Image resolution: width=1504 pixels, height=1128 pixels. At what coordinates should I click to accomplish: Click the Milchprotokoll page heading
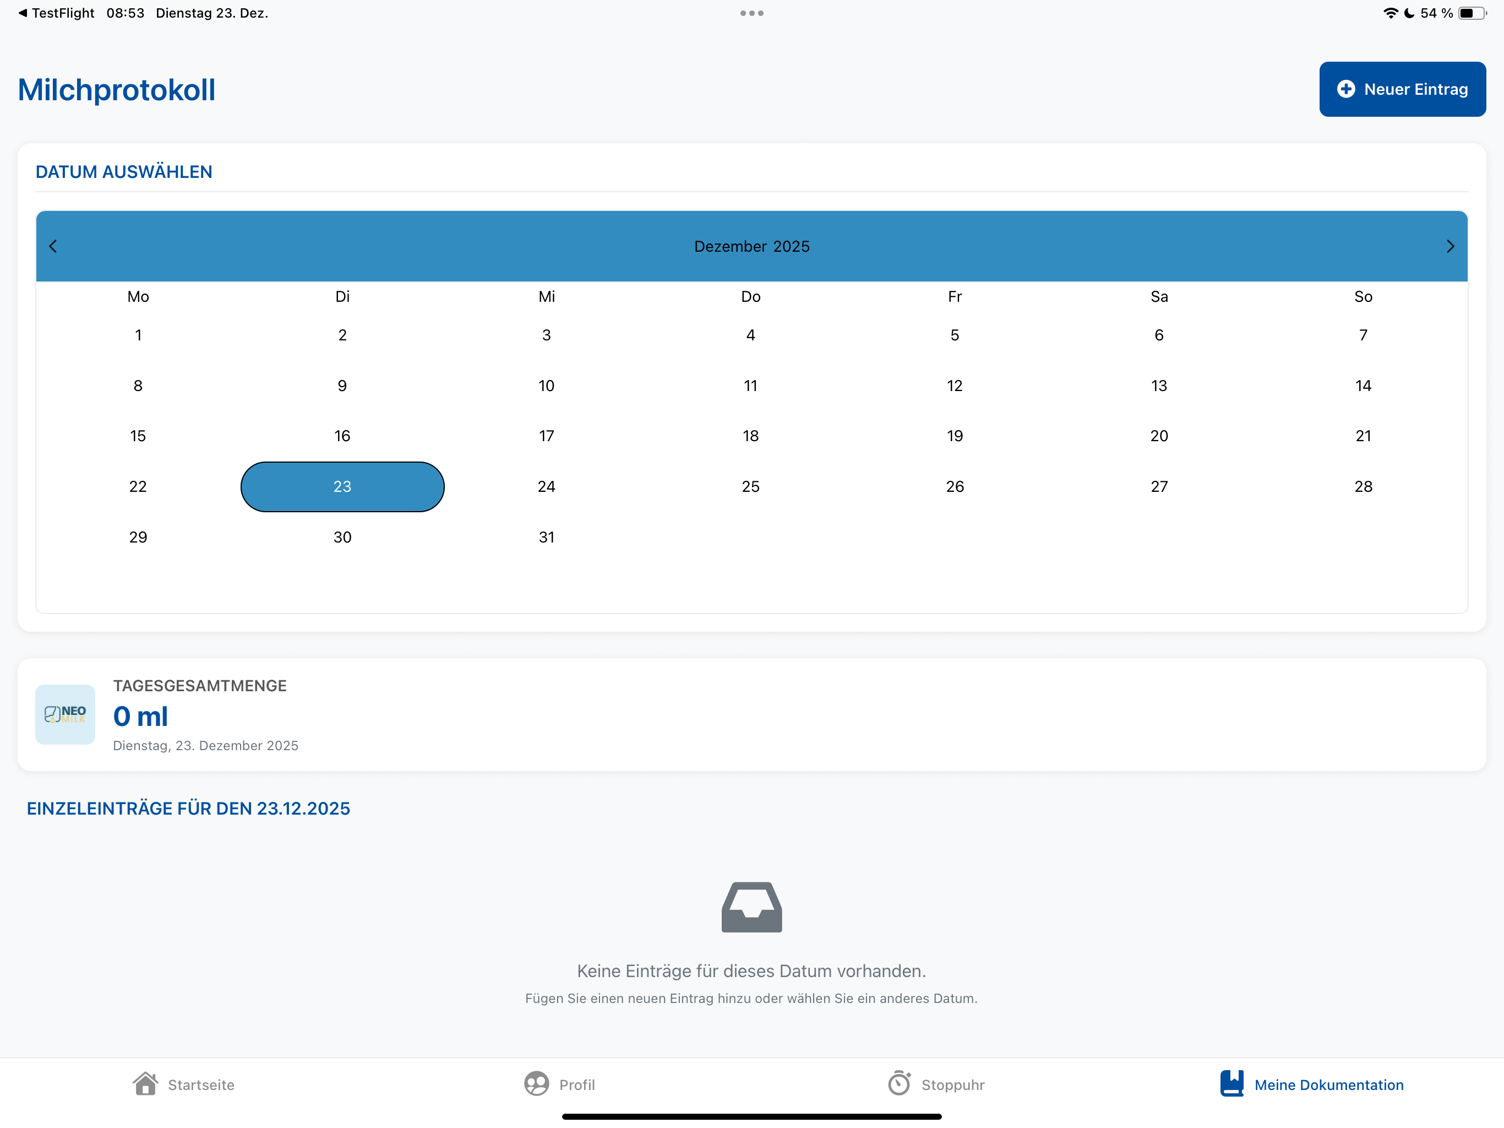tap(116, 90)
